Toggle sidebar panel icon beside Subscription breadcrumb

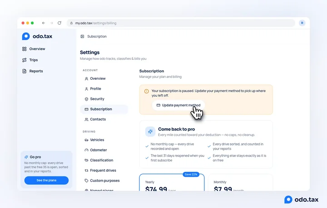pyautogui.click(x=82, y=36)
